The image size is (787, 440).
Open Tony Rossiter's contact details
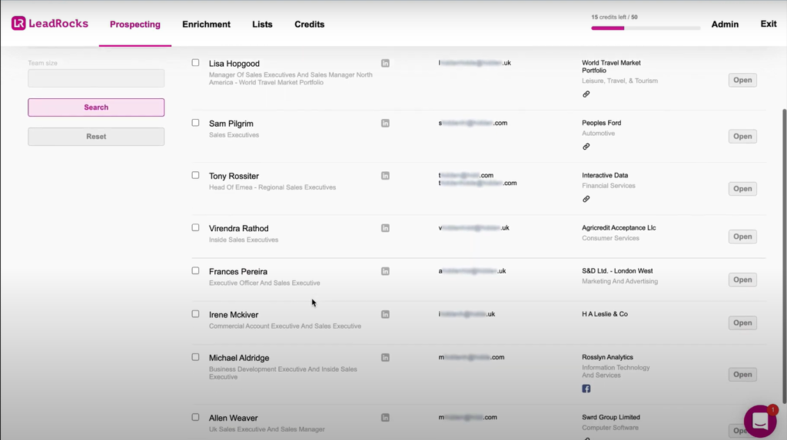click(x=742, y=189)
